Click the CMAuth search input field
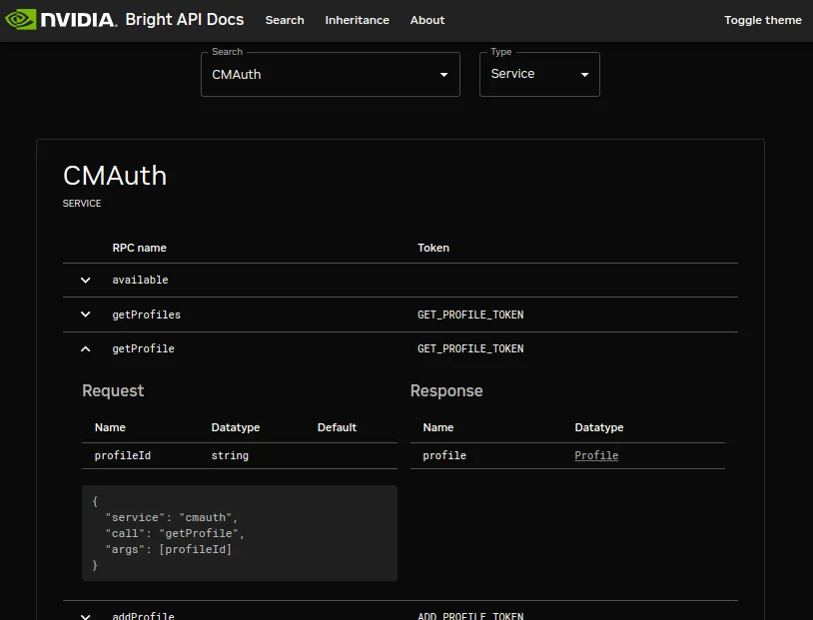The image size is (813, 620). [x=331, y=74]
